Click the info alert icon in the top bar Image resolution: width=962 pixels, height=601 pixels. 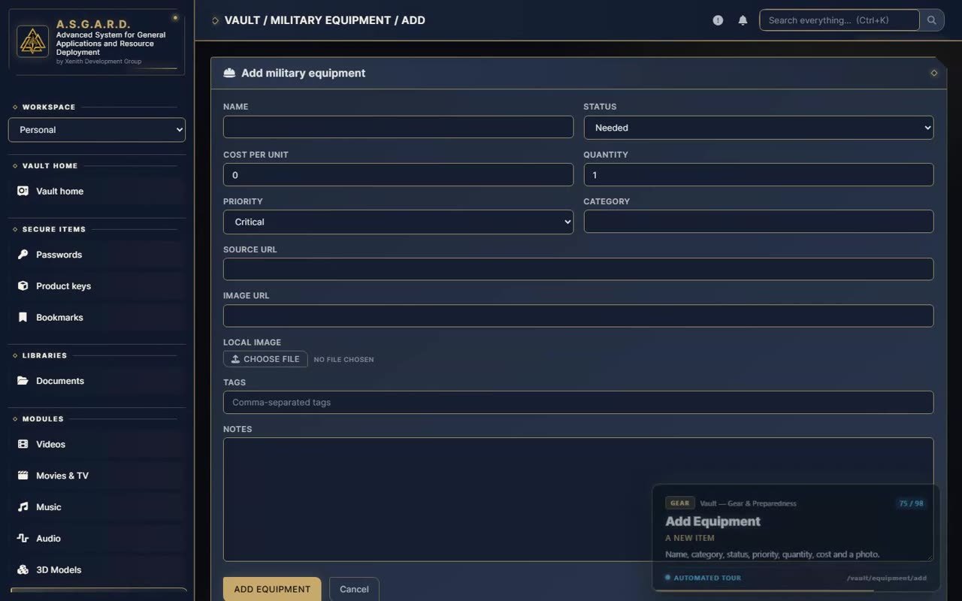click(718, 20)
